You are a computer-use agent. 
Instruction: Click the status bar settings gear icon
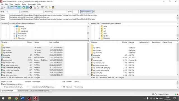click(x=153, y=94)
